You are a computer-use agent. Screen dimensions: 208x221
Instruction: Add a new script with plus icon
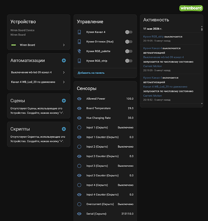pos(64,129)
